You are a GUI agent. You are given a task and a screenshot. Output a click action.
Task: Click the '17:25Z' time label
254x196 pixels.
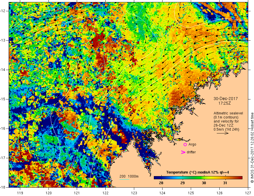(x=224, y=103)
